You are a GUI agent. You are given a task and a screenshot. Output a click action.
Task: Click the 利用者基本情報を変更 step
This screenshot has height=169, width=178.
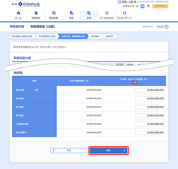[x=22, y=36]
